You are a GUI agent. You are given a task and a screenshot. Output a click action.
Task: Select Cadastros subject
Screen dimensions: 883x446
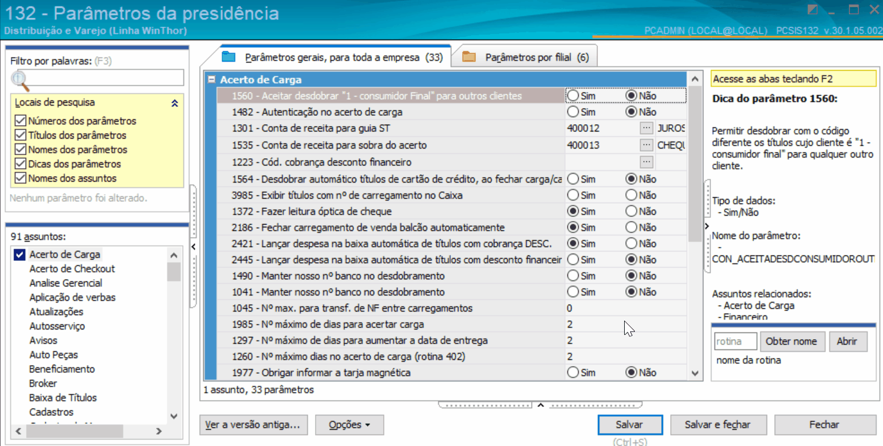[x=51, y=413]
